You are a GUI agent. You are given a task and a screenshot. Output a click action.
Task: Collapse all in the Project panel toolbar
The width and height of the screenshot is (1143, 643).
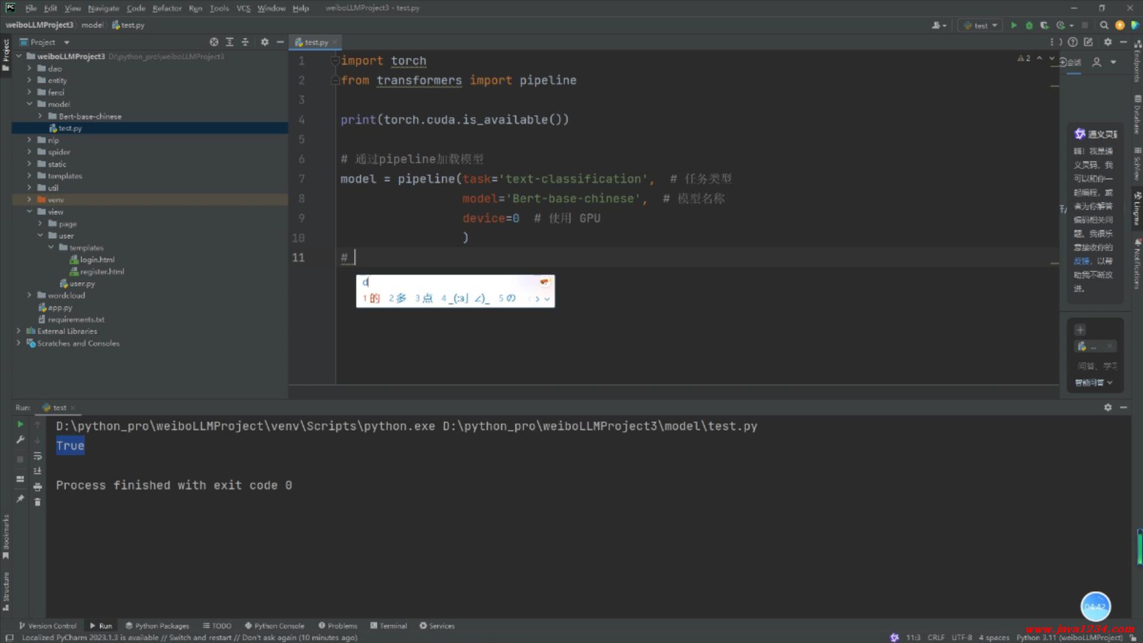click(245, 42)
